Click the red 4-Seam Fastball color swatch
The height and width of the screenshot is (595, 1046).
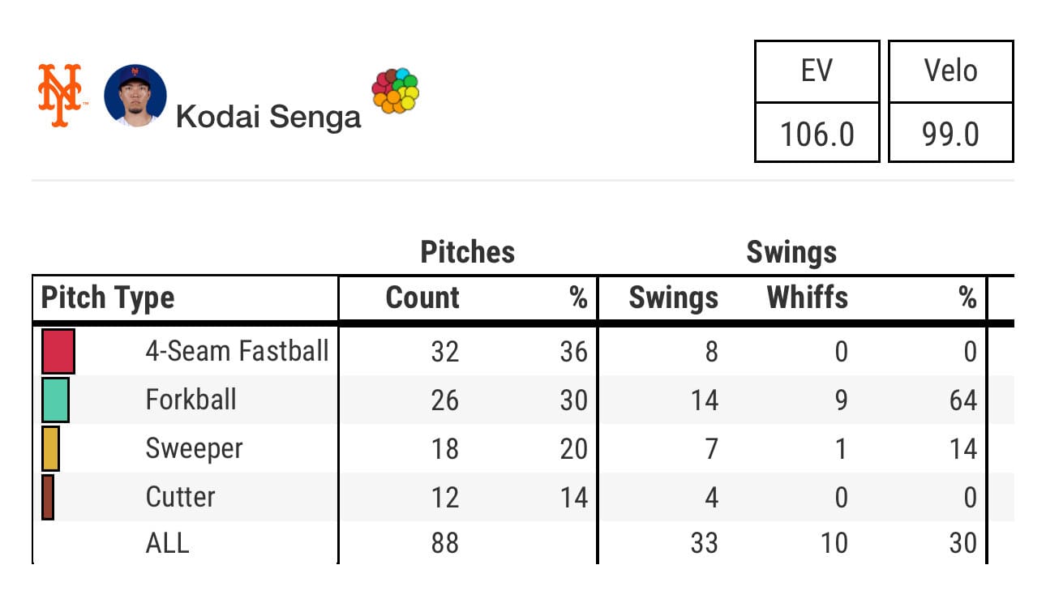(x=58, y=351)
